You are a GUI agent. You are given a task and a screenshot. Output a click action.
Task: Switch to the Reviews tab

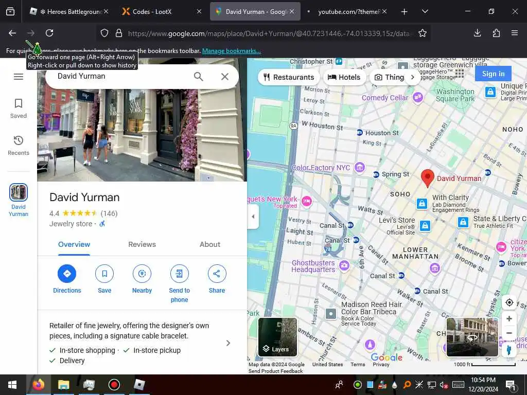142,244
